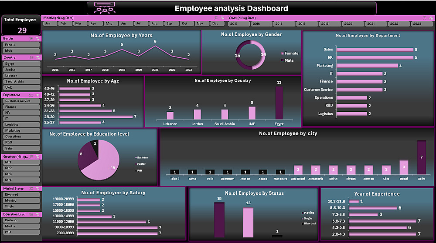Enable multi-select on the Country slicer
This screenshot has height=243, width=436.
point(31,57)
